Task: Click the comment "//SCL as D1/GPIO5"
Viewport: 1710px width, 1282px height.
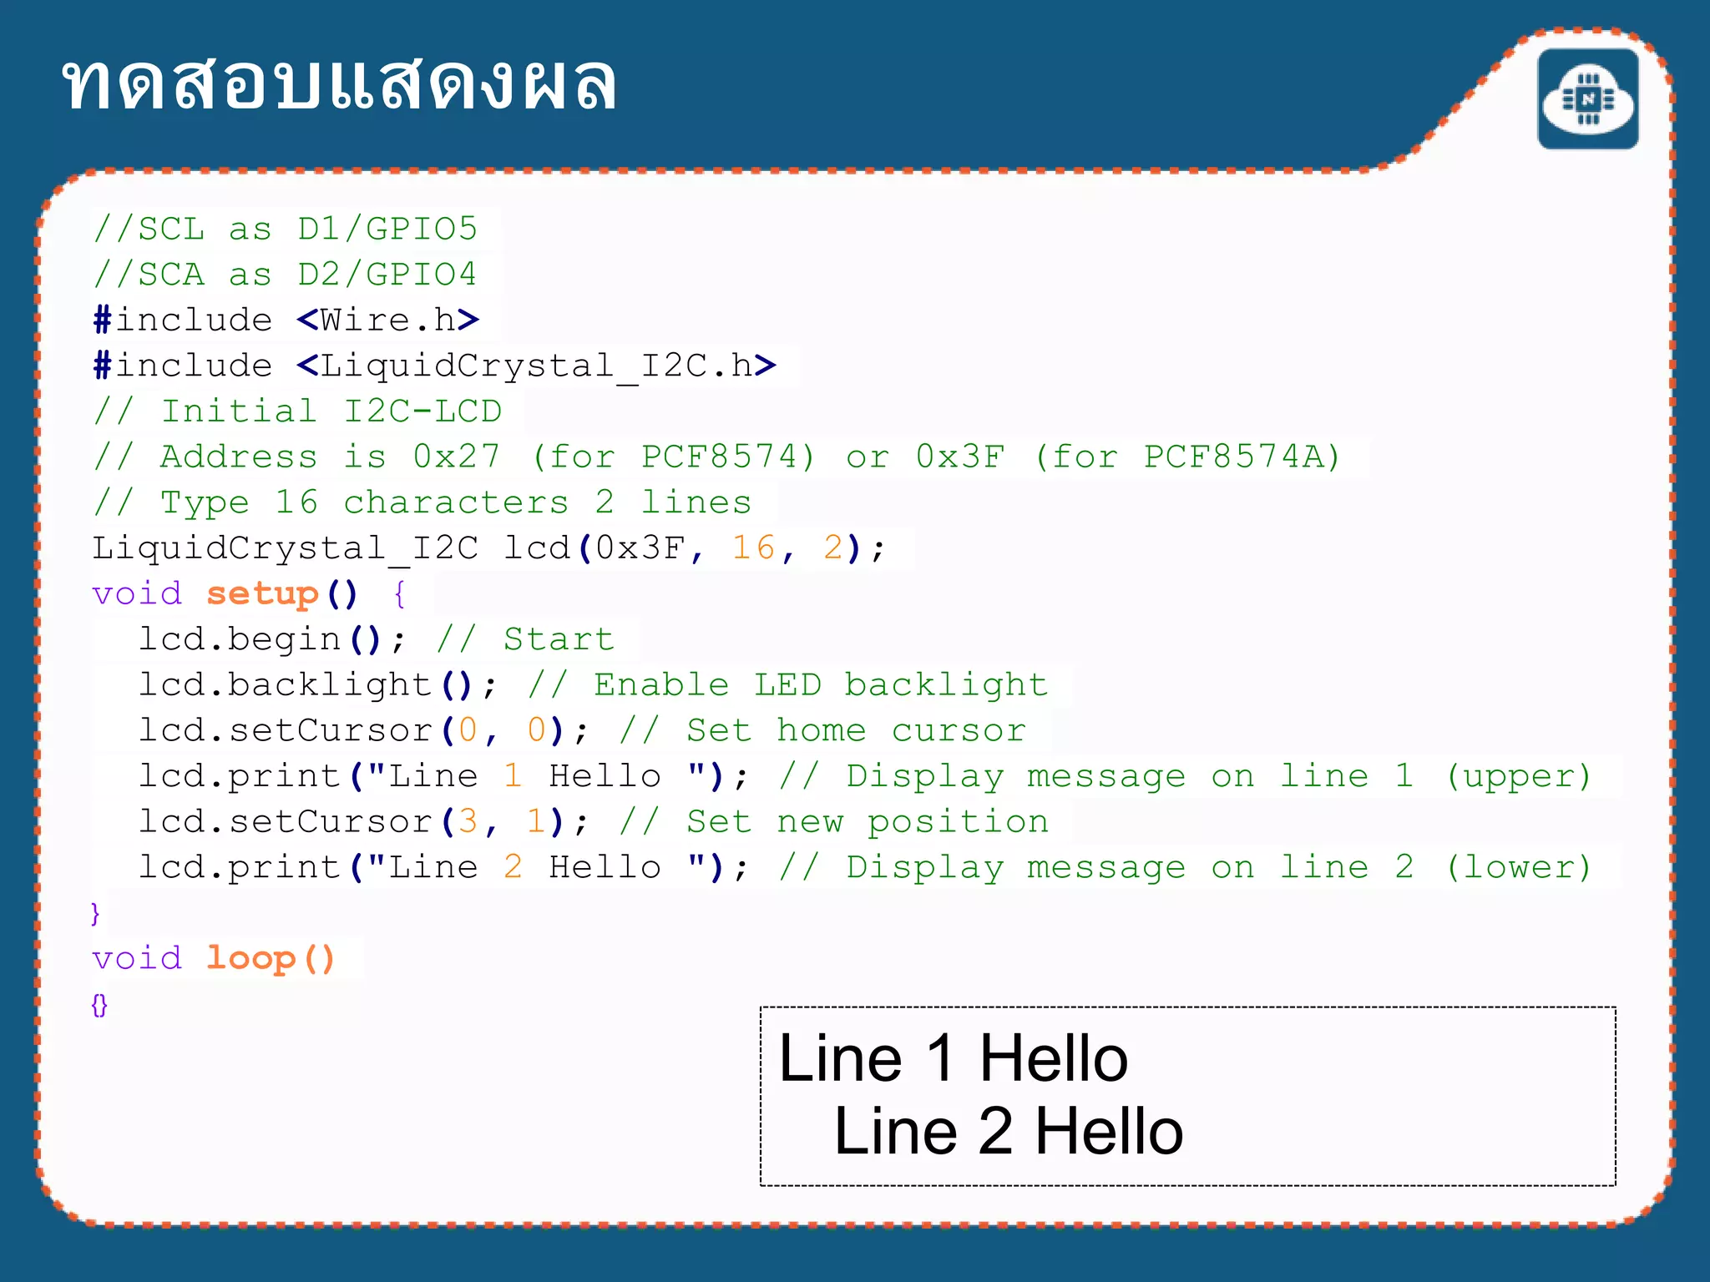Action: tap(286, 228)
